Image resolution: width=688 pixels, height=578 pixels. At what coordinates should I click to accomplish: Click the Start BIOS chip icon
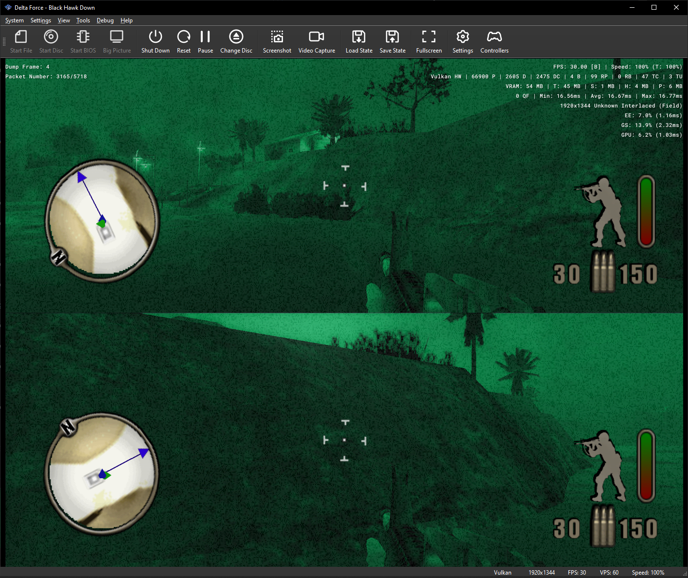click(x=83, y=37)
